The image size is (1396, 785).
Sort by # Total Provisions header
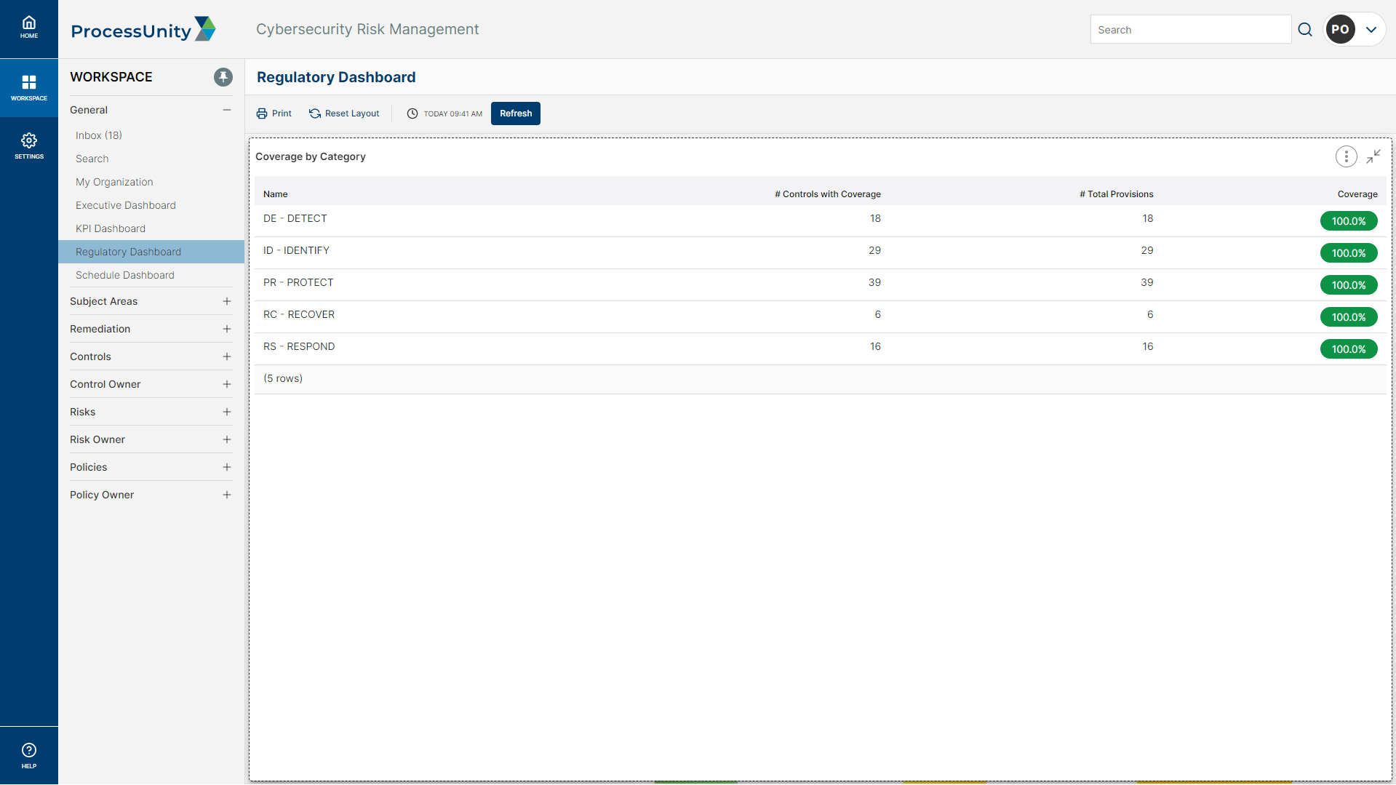coord(1117,194)
